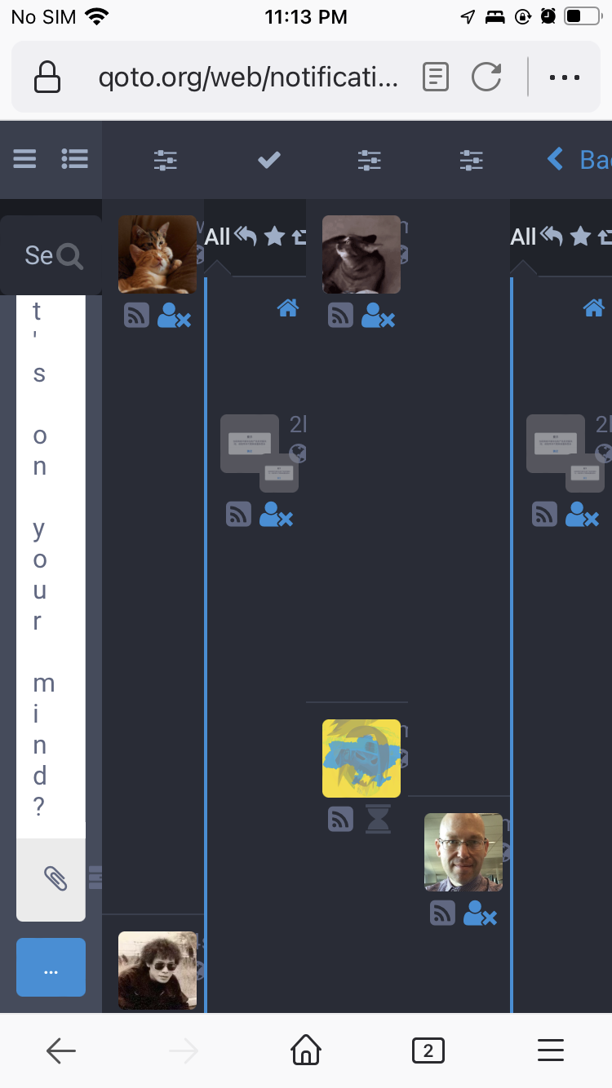Click the RSS icon under orange cat avatar
The height and width of the screenshot is (1088, 612).
[x=136, y=315]
